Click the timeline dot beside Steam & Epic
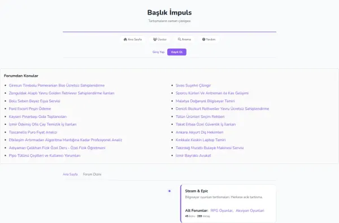Image resolution: width=339 pixels, height=223 pixels. [x=169, y=191]
